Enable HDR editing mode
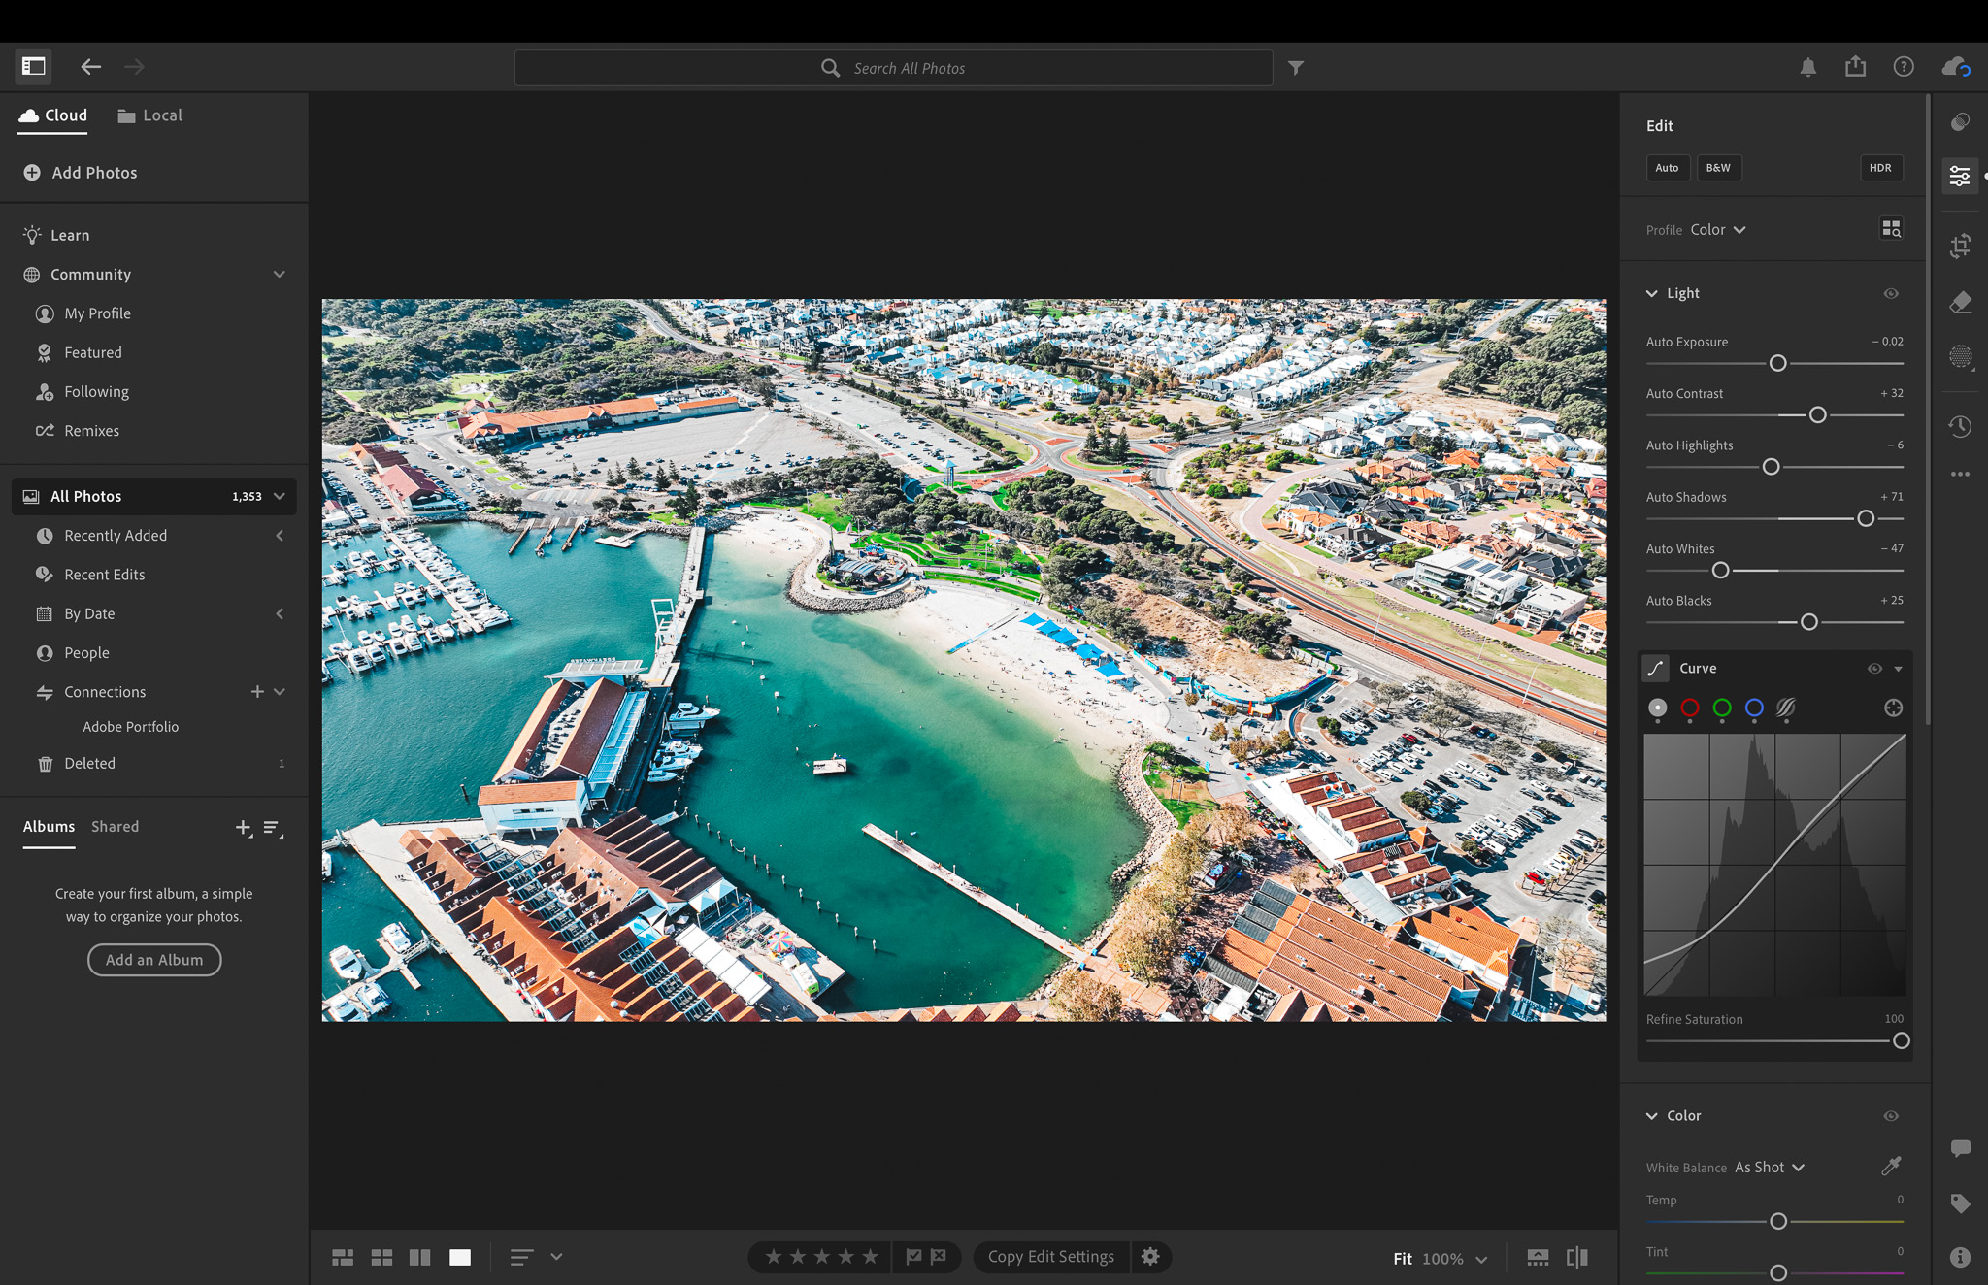This screenshot has width=1988, height=1285. pos(1881,167)
